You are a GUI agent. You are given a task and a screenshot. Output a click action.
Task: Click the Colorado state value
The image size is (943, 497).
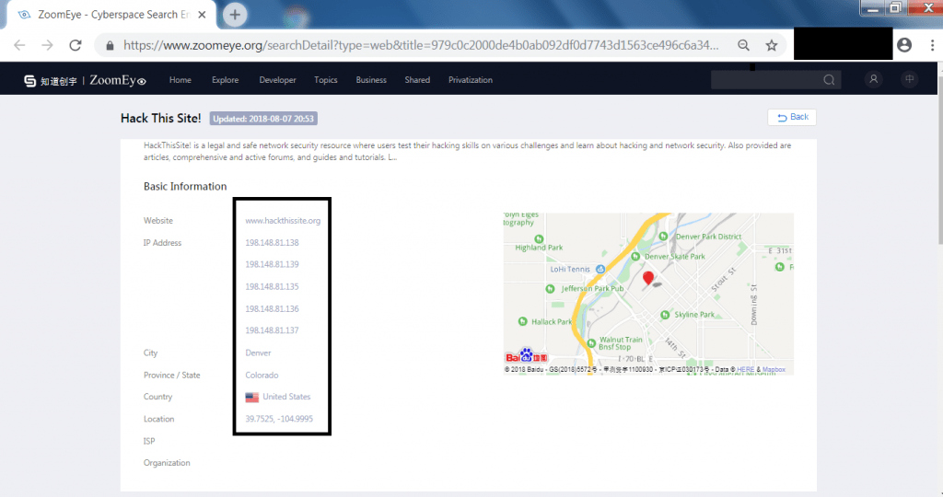point(262,375)
